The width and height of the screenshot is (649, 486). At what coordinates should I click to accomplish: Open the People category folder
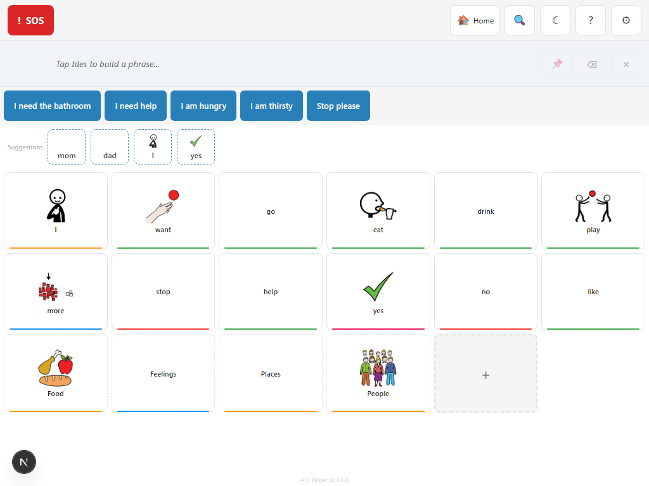(x=378, y=373)
